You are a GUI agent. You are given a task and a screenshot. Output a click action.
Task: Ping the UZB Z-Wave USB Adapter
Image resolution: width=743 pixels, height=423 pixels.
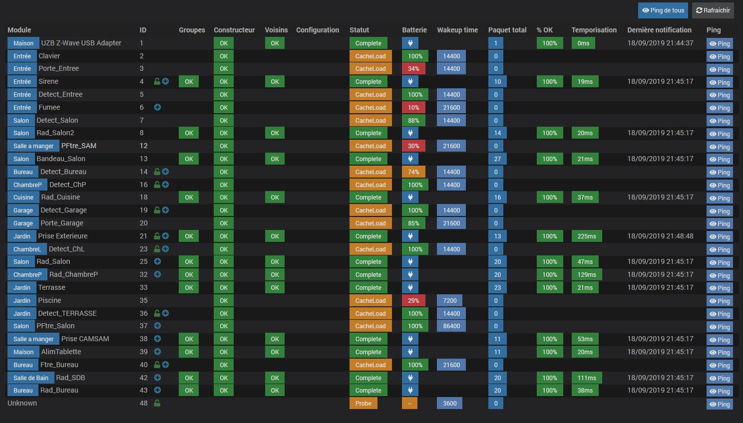click(720, 44)
